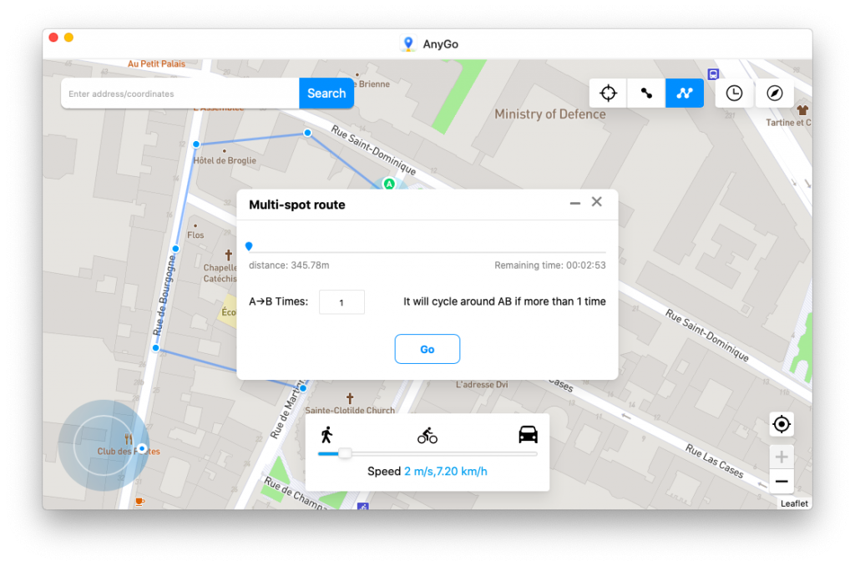The height and width of the screenshot is (566, 855).
Task: Select driving speed preset icon
Action: [527, 434]
